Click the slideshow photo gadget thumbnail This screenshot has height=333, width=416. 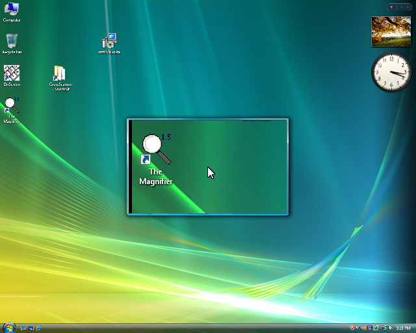pos(391,32)
